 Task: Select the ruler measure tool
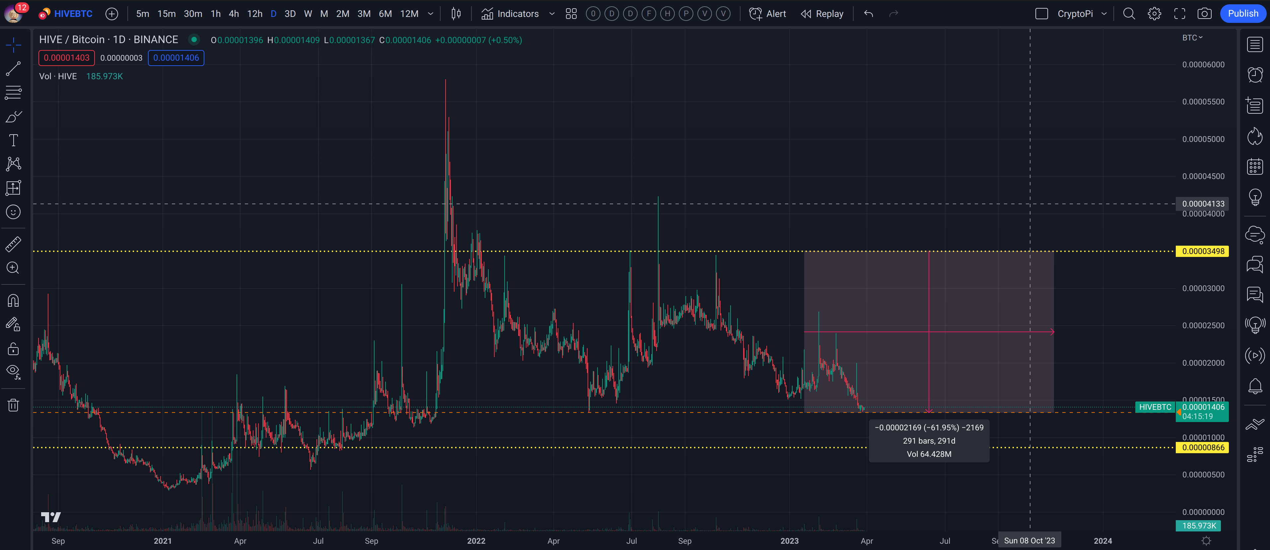pos(13,244)
